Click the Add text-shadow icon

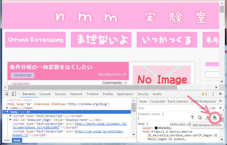192,117
